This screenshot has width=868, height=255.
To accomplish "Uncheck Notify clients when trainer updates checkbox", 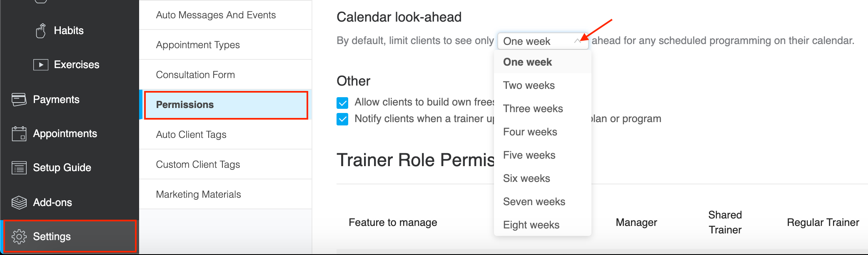I will point(342,119).
